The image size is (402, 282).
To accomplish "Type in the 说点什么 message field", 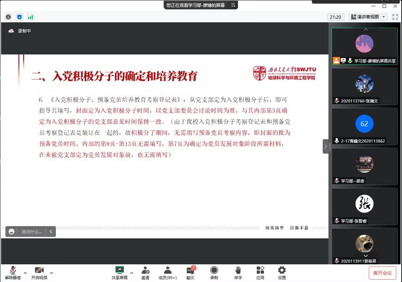I will [x=32, y=232].
